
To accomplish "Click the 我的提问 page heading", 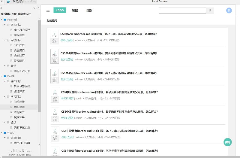I will pos(52,20).
